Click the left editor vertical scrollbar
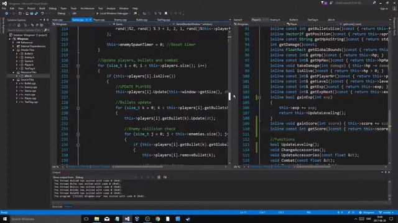This screenshot has width=398, height=223. coord(229,96)
